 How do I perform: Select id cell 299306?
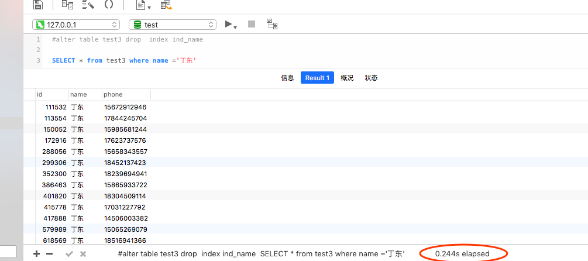pyautogui.click(x=55, y=163)
